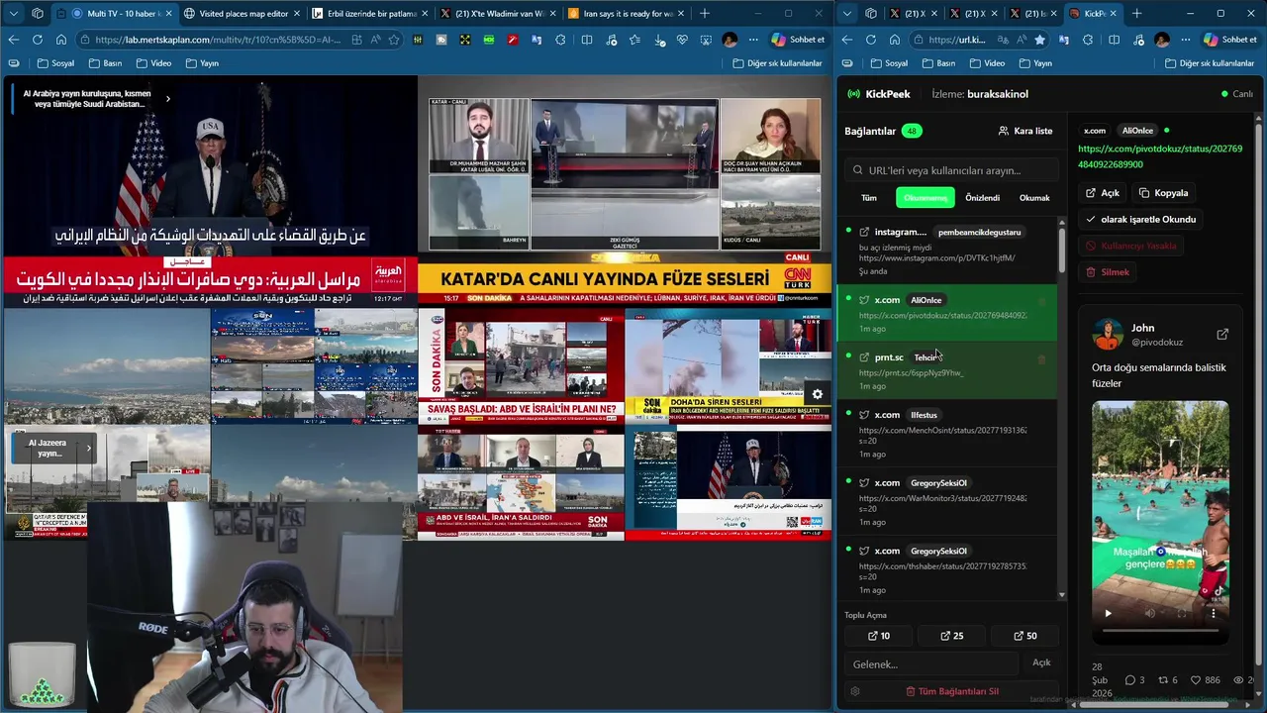
Task: Bulk open 50 links
Action: 1025,636
